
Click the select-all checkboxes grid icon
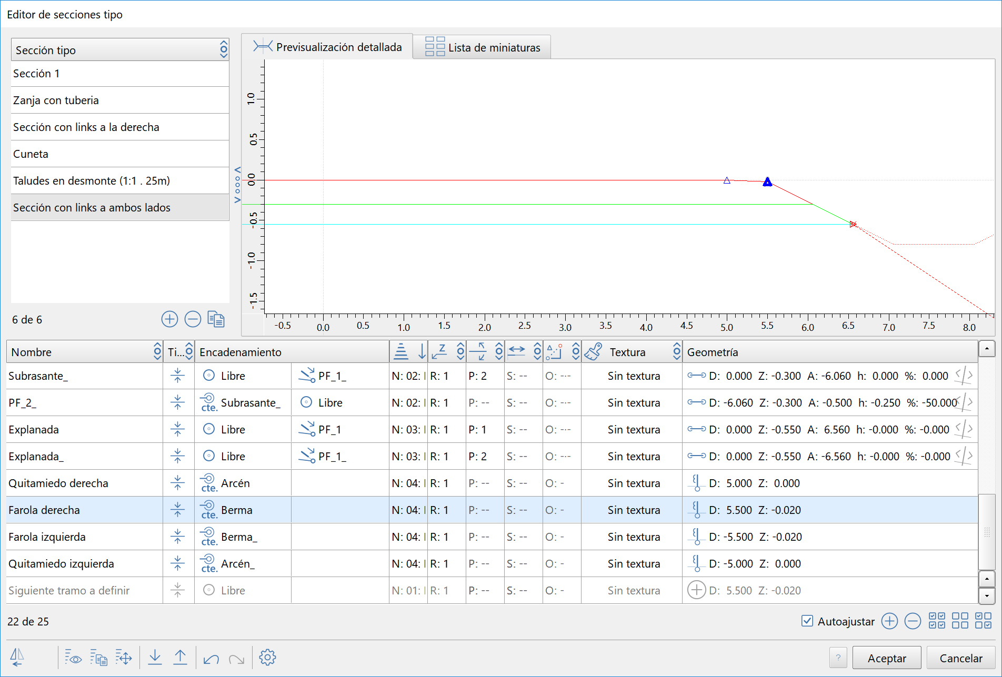(x=937, y=621)
